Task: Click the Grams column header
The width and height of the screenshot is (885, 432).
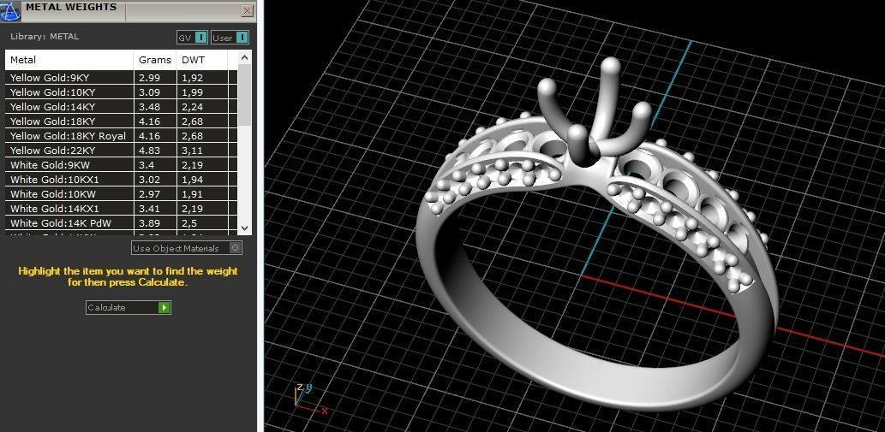Action: 155,60
